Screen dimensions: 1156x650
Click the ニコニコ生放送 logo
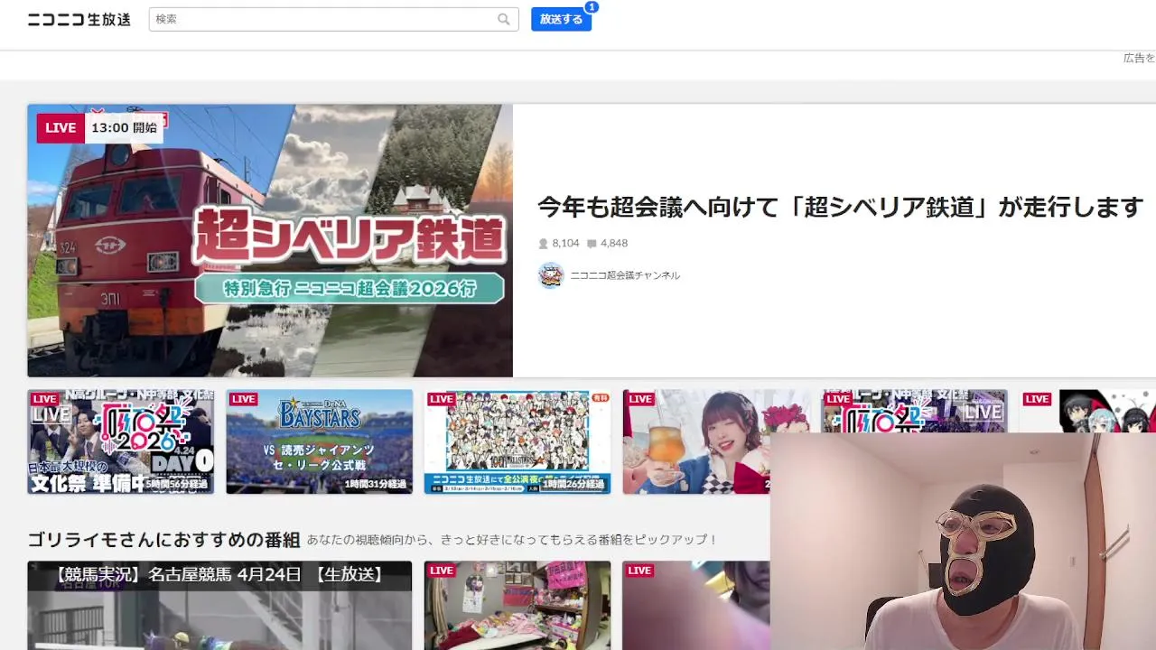pyautogui.click(x=79, y=19)
